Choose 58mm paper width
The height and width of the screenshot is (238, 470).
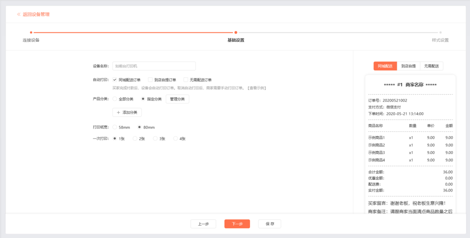pyautogui.click(x=115, y=127)
